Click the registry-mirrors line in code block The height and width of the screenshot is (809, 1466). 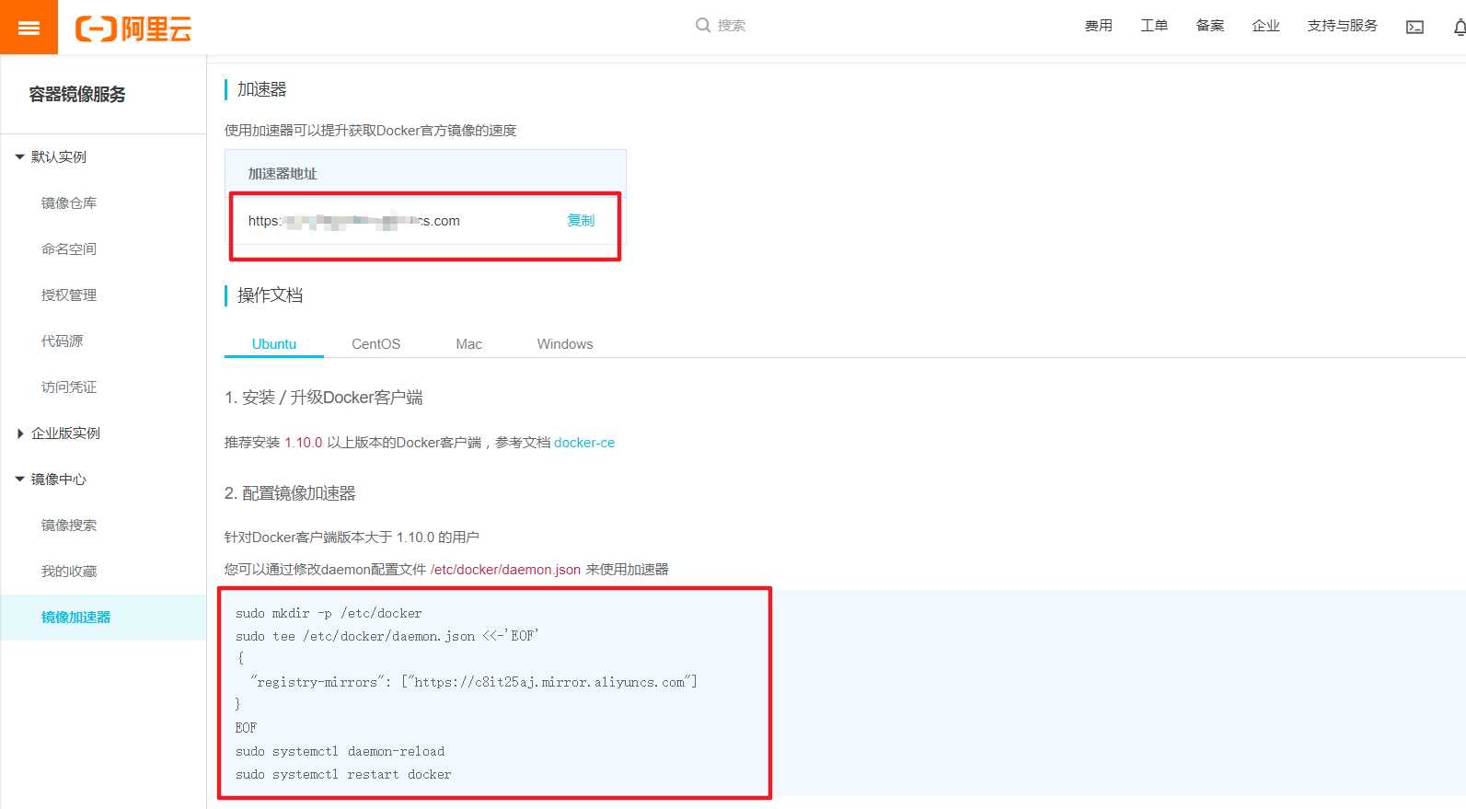pos(474,682)
